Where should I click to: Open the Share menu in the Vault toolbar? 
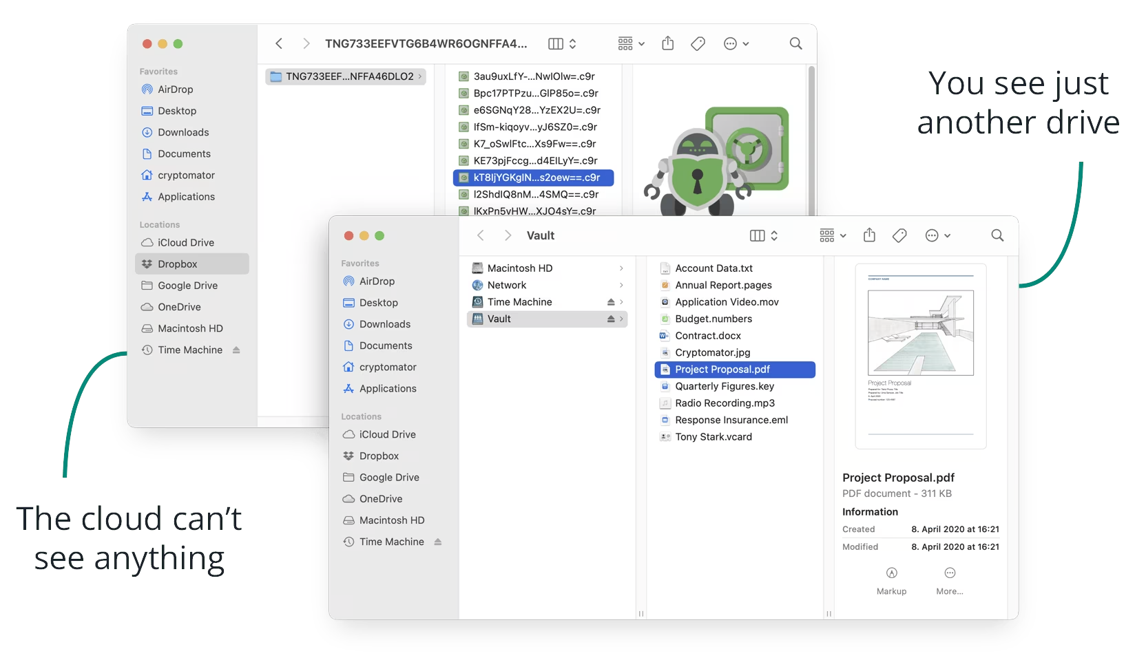[x=868, y=235]
